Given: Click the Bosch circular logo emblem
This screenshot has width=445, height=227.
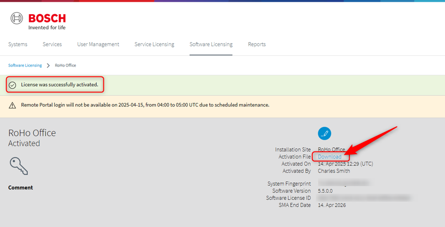Looking at the screenshot, I should [17, 18].
